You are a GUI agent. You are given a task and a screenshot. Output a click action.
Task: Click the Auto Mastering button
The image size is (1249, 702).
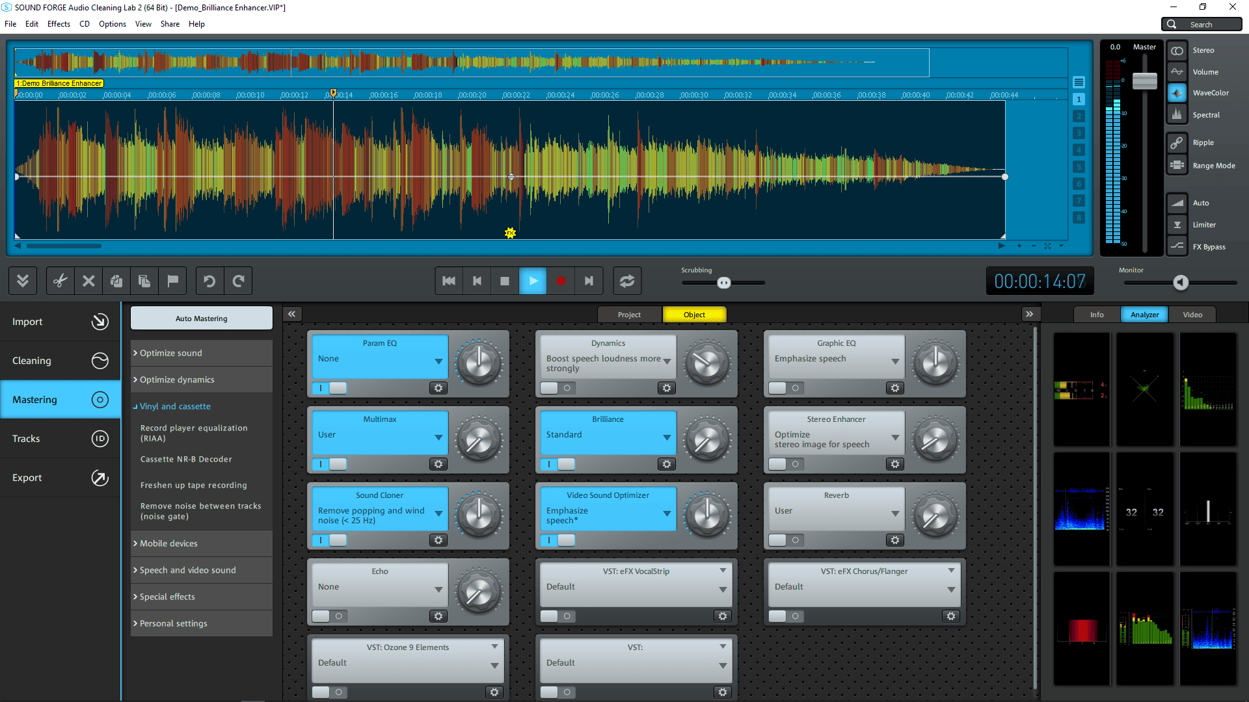[x=202, y=318]
